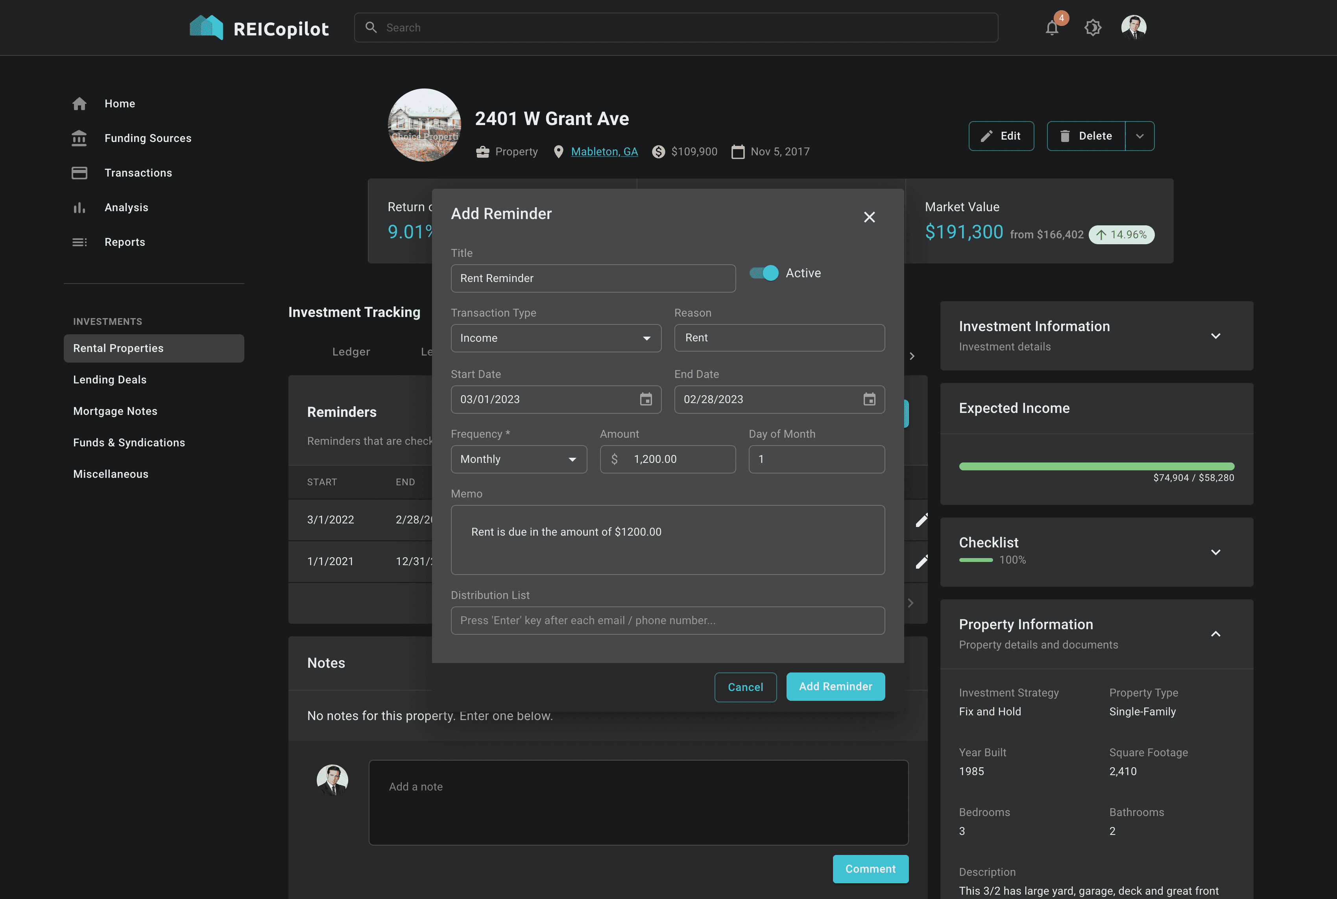This screenshot has width=1337, height=899.
Task: Switch to the Ledger tab
Action: (x=351, y=352)
